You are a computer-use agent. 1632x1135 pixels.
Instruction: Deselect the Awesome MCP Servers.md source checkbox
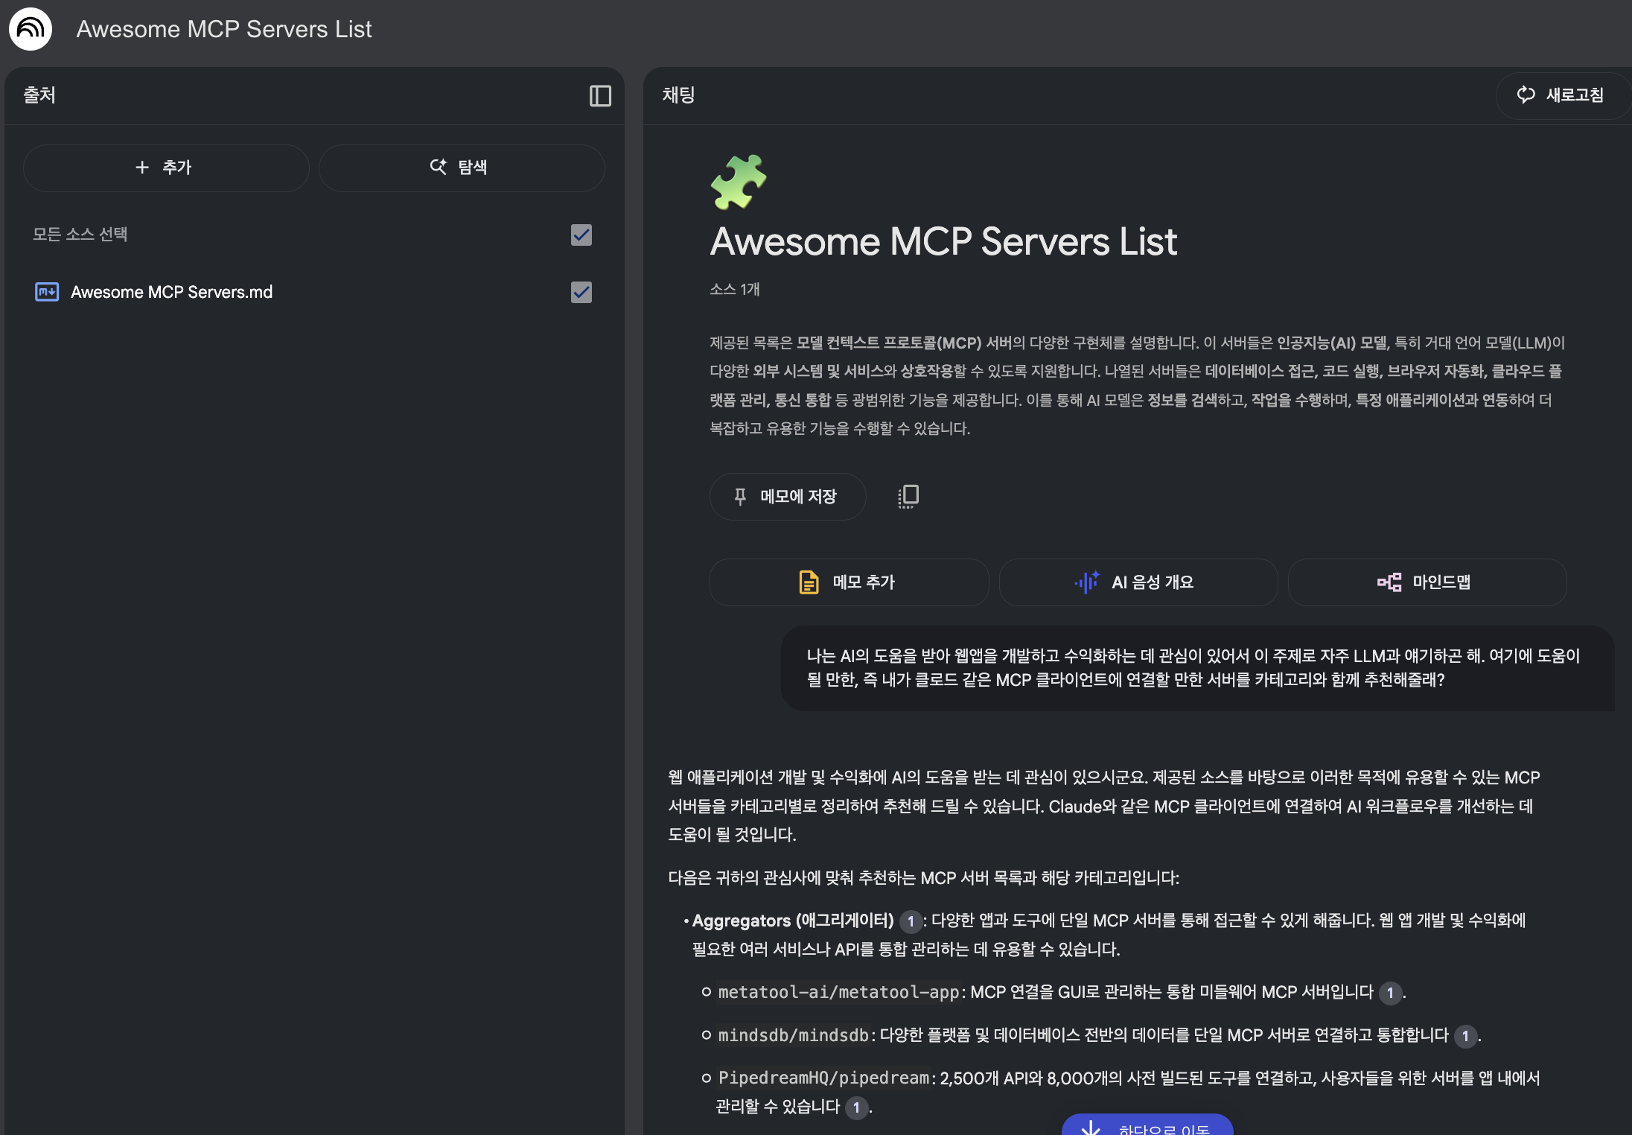tap(581, 292)
